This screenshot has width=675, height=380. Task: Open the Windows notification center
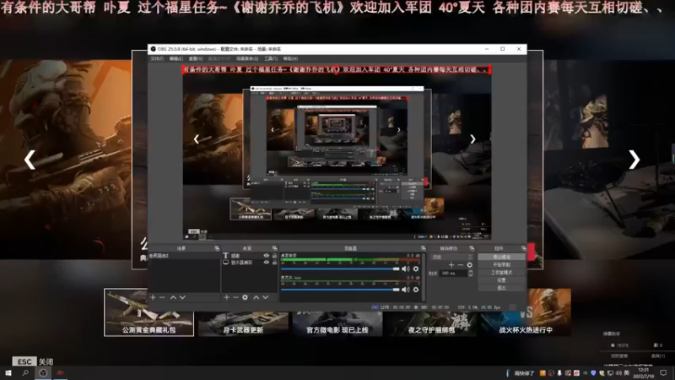click(x=663, y=373)
